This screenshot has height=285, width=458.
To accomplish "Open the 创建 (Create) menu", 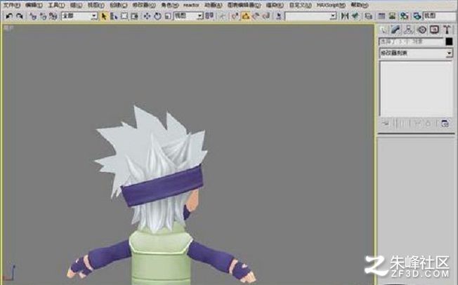I will [118, 5].
